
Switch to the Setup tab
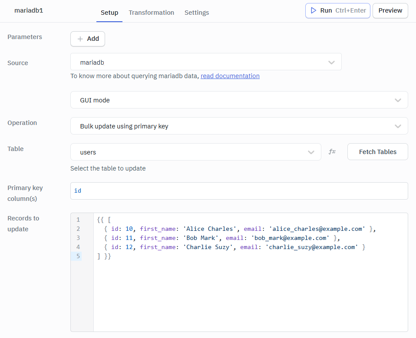pos(109,13)
